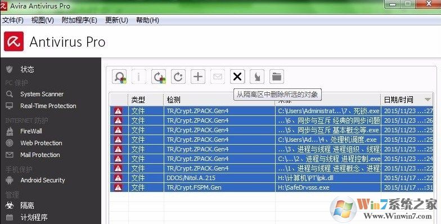Image resolution: width=441 pixels, height=224 pixels.
Task: Click warning icon of 死锁.exe row
Action: point(118,111)
